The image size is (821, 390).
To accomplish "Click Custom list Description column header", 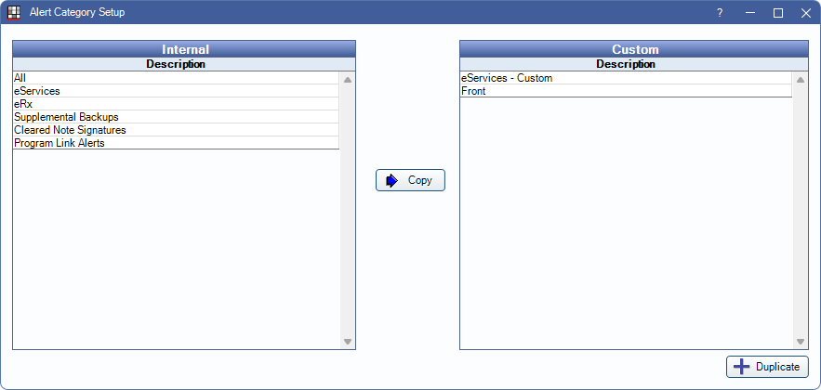I will (626, 65).
